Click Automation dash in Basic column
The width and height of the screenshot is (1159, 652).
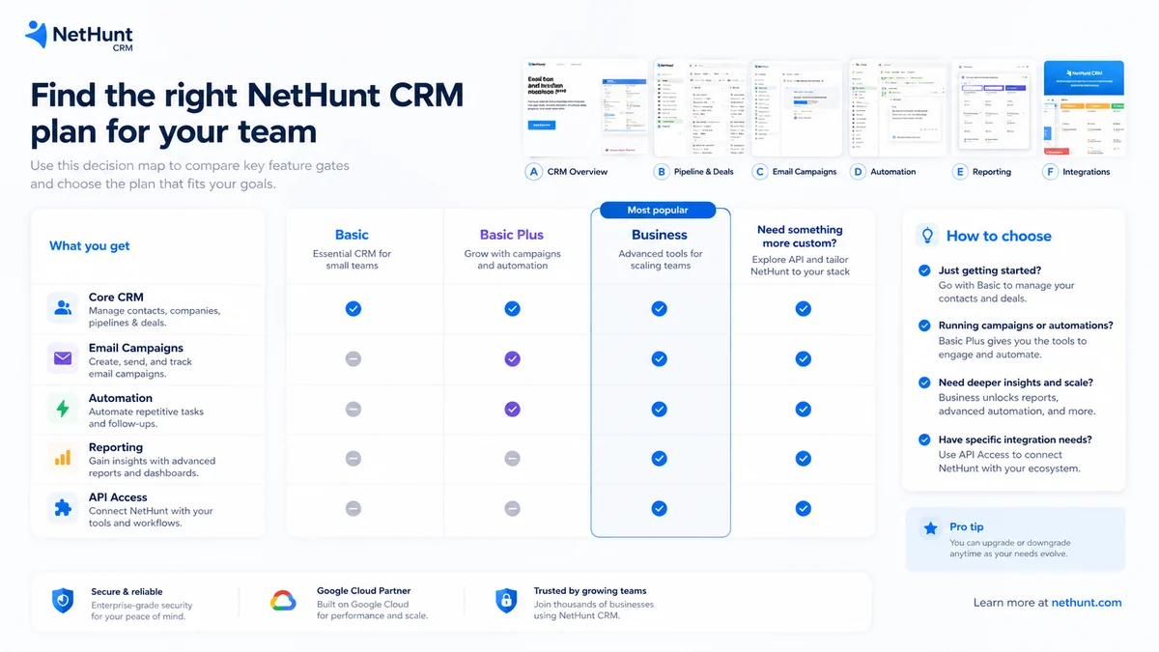coord(353,409)
